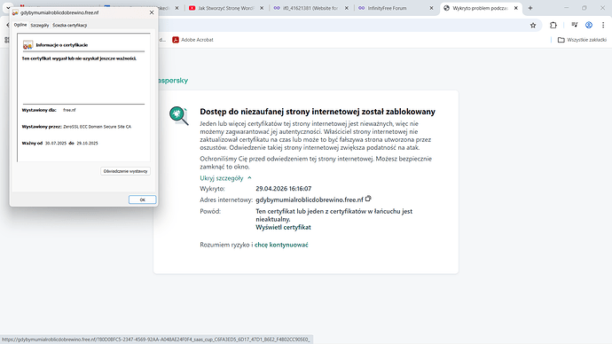This screenshot has width=612, height=344.
Task: Click the certificate information icon
Action: (27, 45)
